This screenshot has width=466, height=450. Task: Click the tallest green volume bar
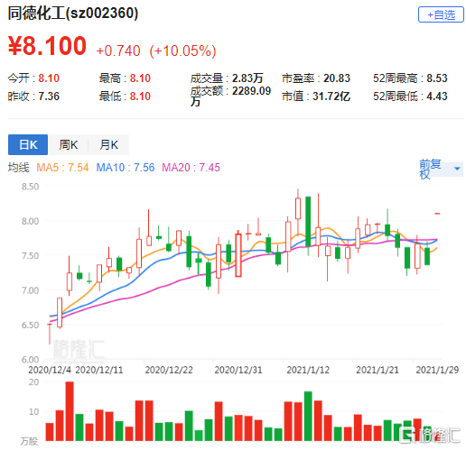click(308, 416)
